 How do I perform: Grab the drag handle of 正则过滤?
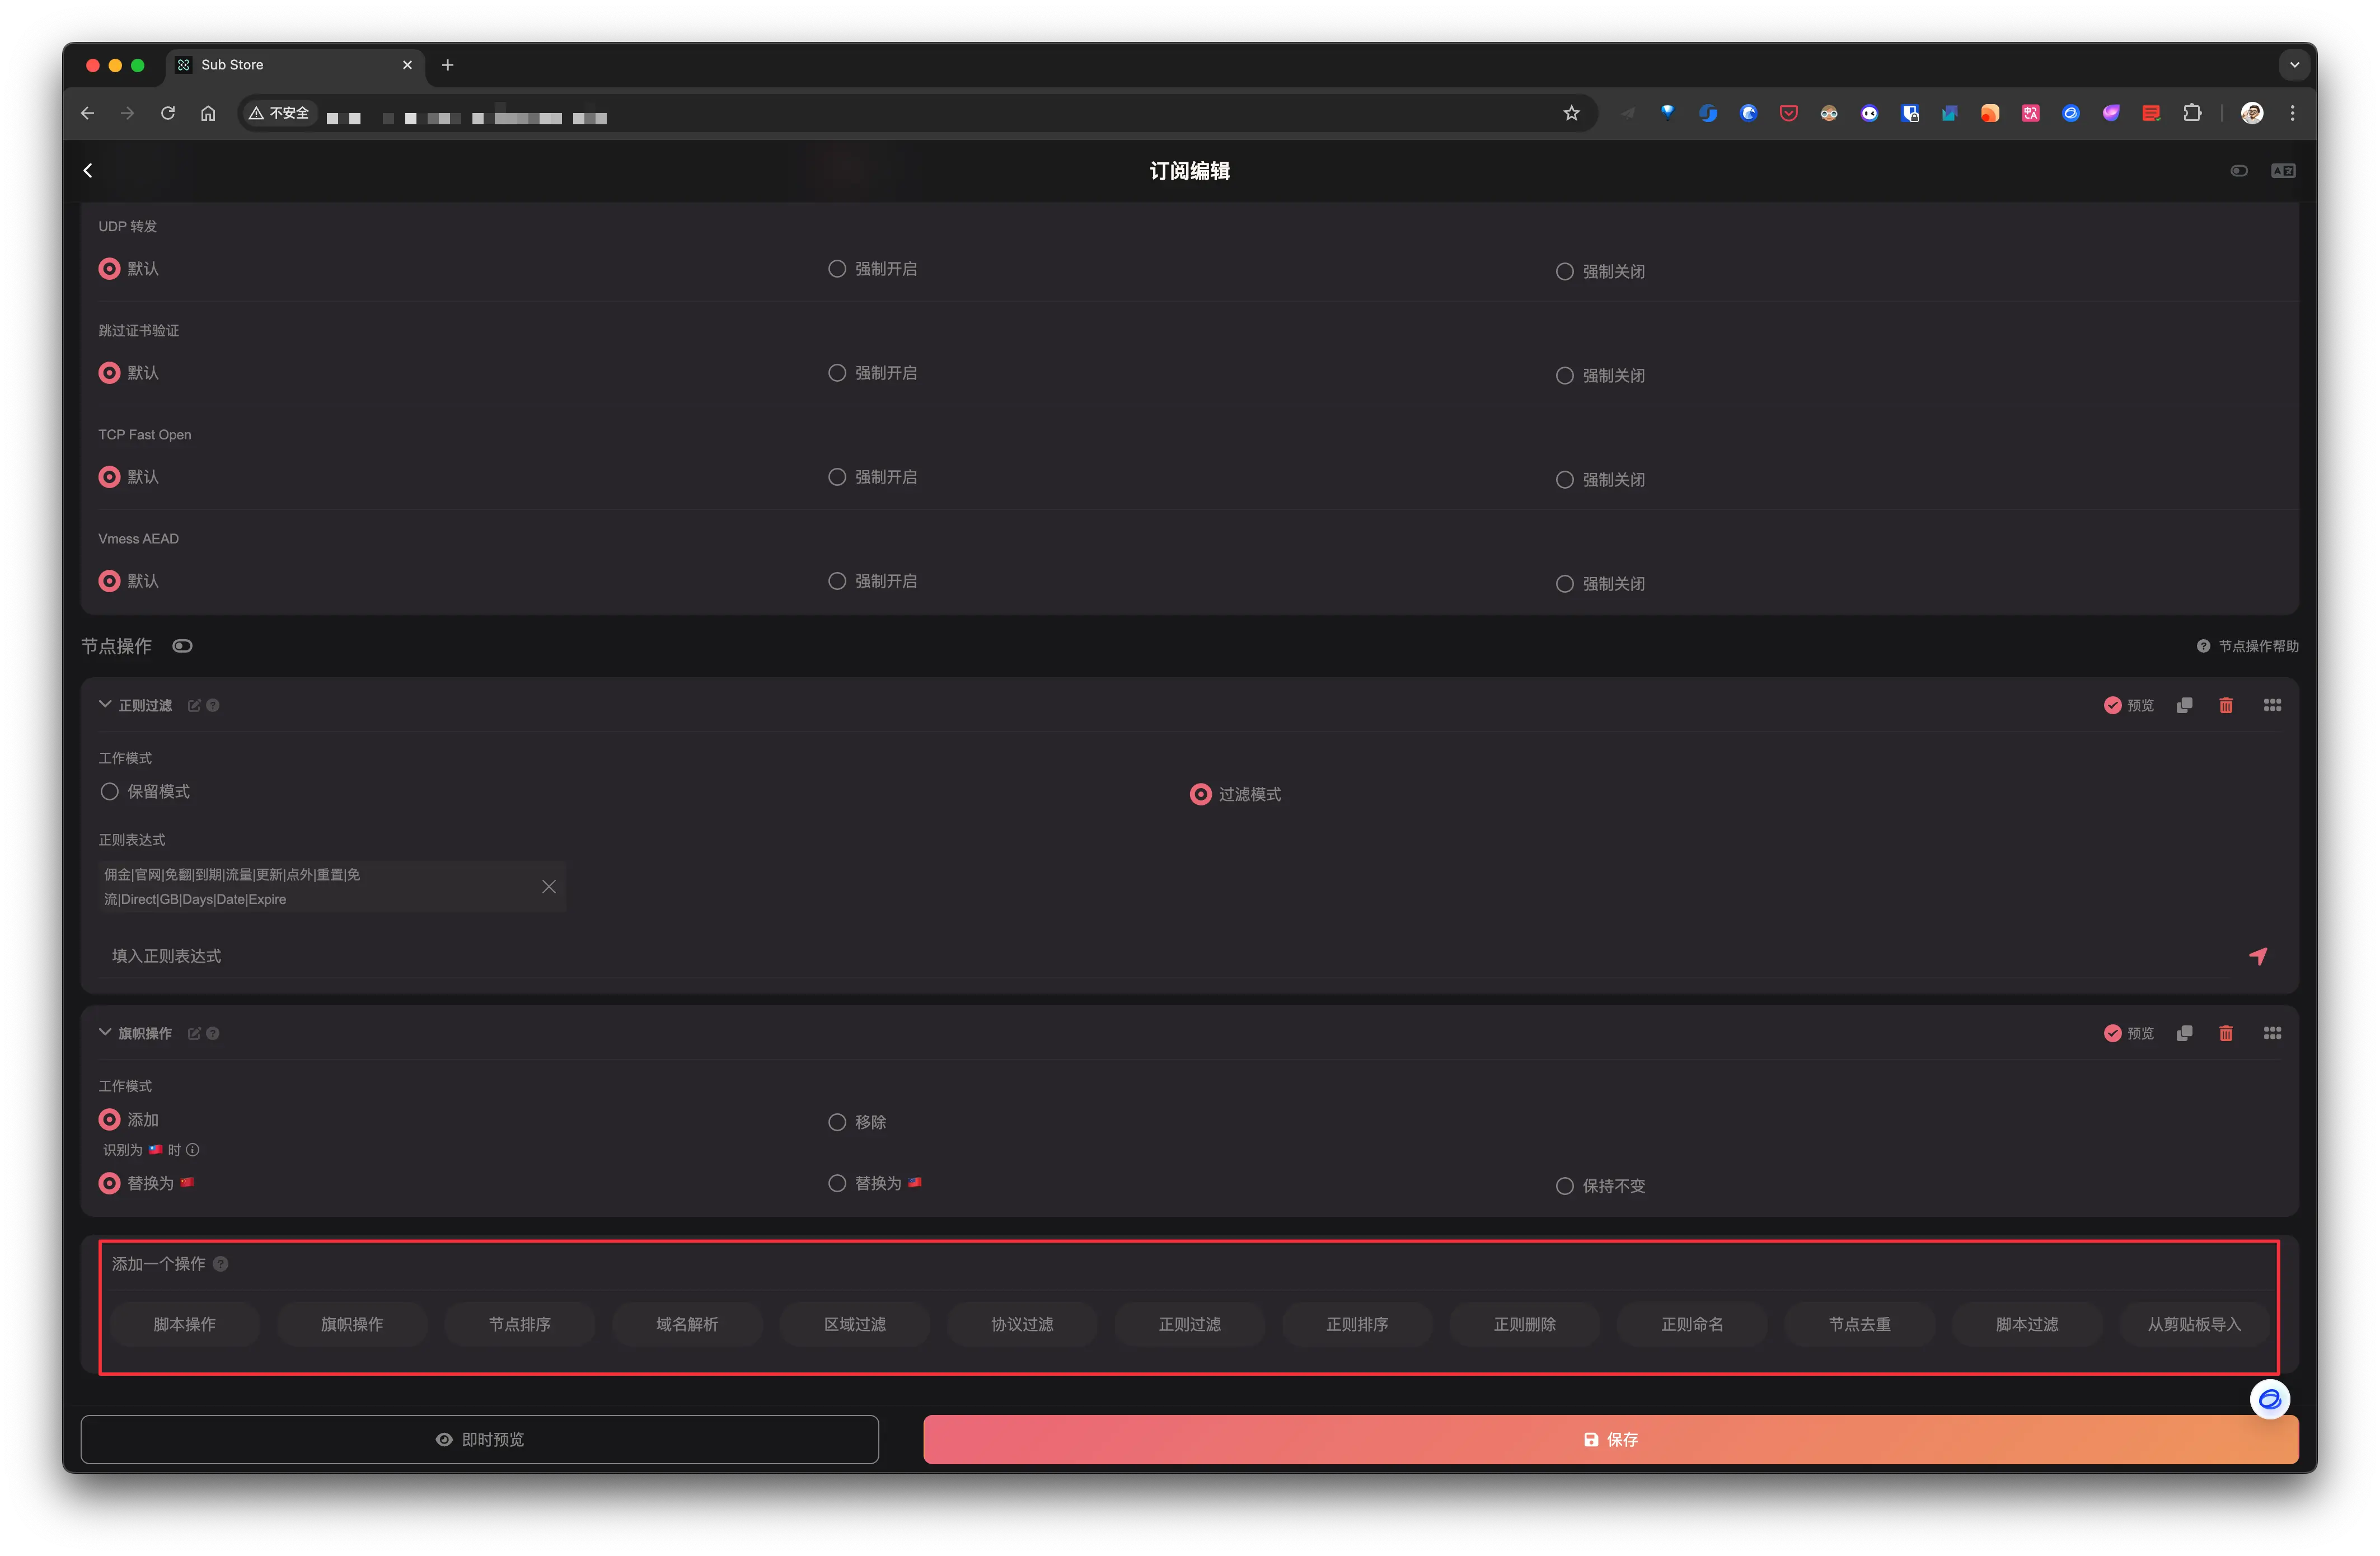point(2271,705)
